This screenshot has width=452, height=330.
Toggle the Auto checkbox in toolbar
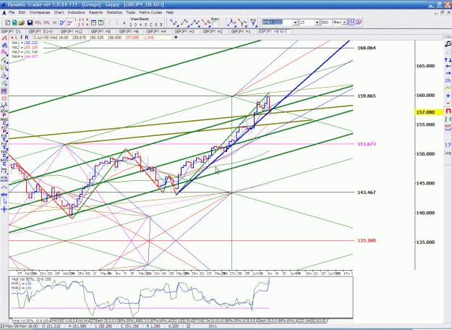(215, 24)
